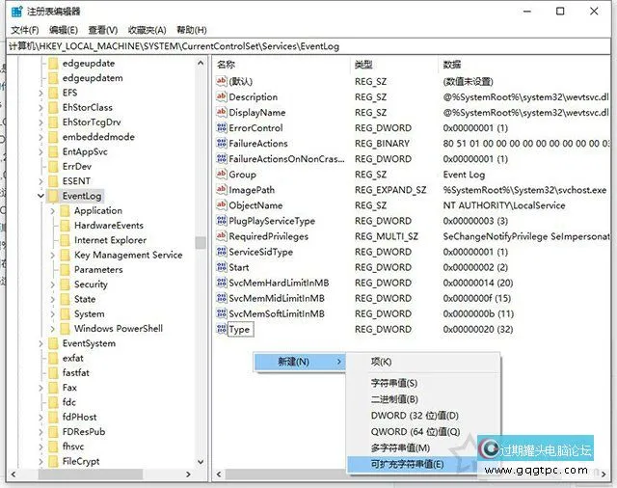Expand the Fax tree node
The width and height of the screenshot is (617, 488).
(x=40, y=388)
